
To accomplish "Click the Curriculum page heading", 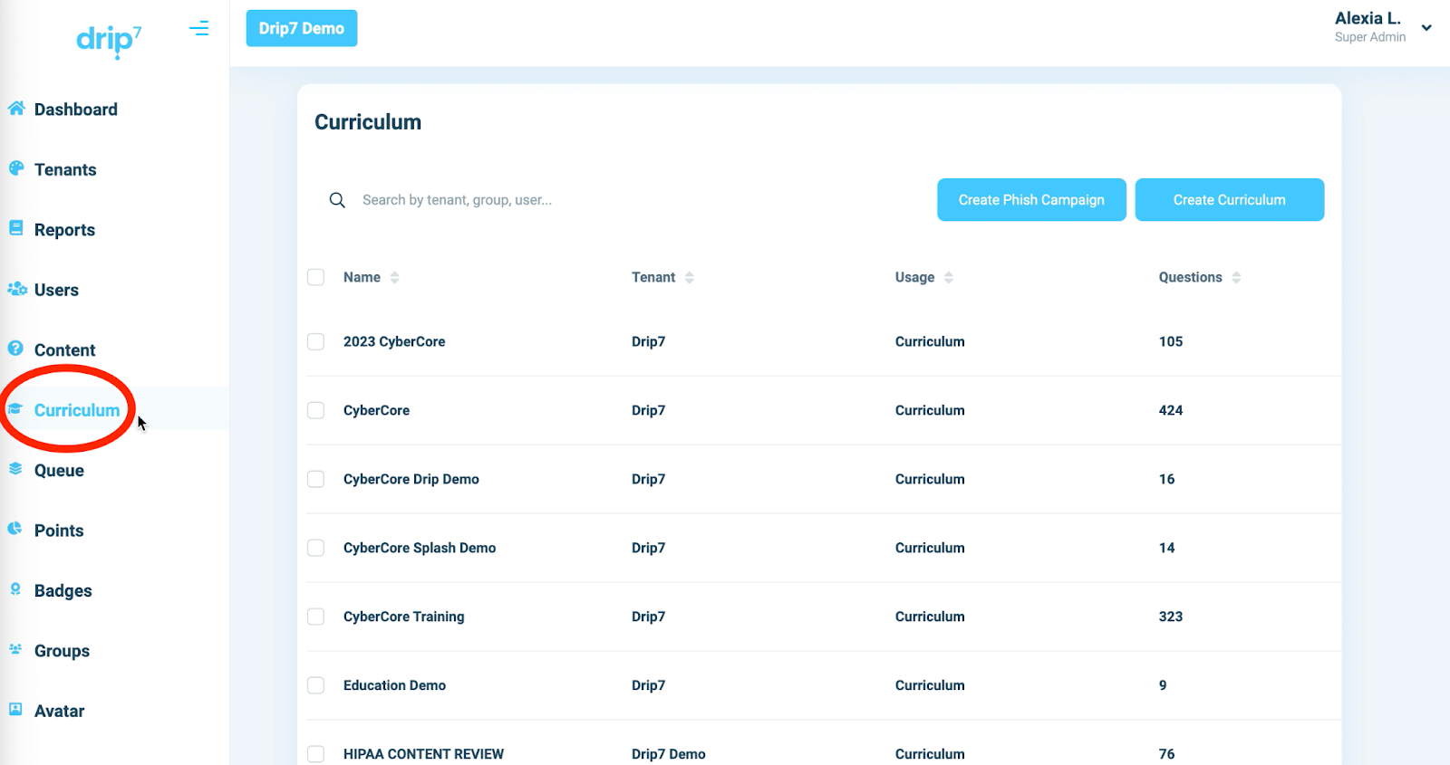I will [x=368, y=122].
